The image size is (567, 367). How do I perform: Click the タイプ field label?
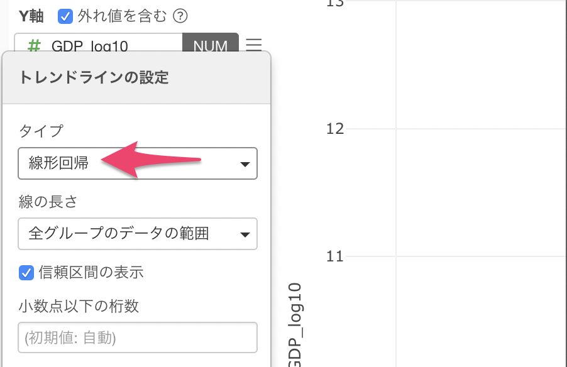point(41,131)
